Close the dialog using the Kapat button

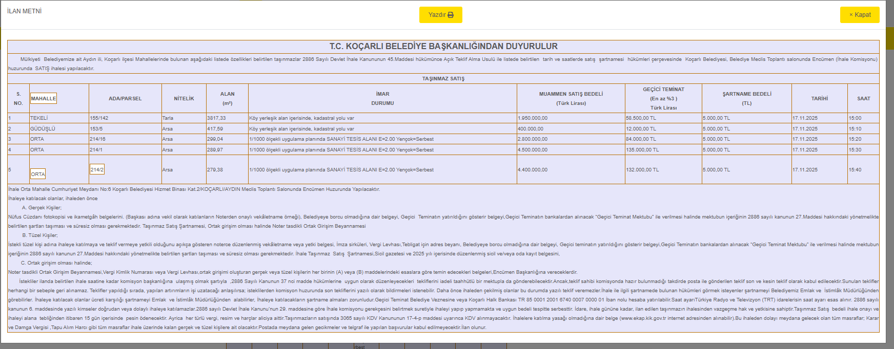click(x=859, y=15)
